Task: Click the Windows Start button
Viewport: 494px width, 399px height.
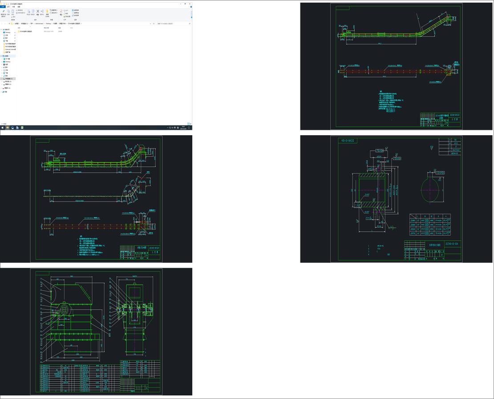Action: (x=3, y=128)
